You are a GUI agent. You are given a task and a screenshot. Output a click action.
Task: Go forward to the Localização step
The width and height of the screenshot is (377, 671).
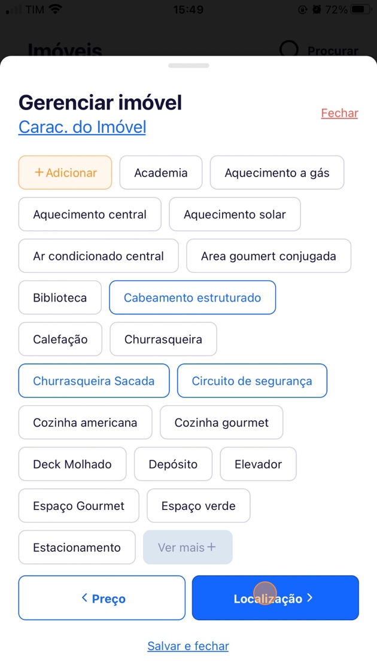[x=275, y=598]
